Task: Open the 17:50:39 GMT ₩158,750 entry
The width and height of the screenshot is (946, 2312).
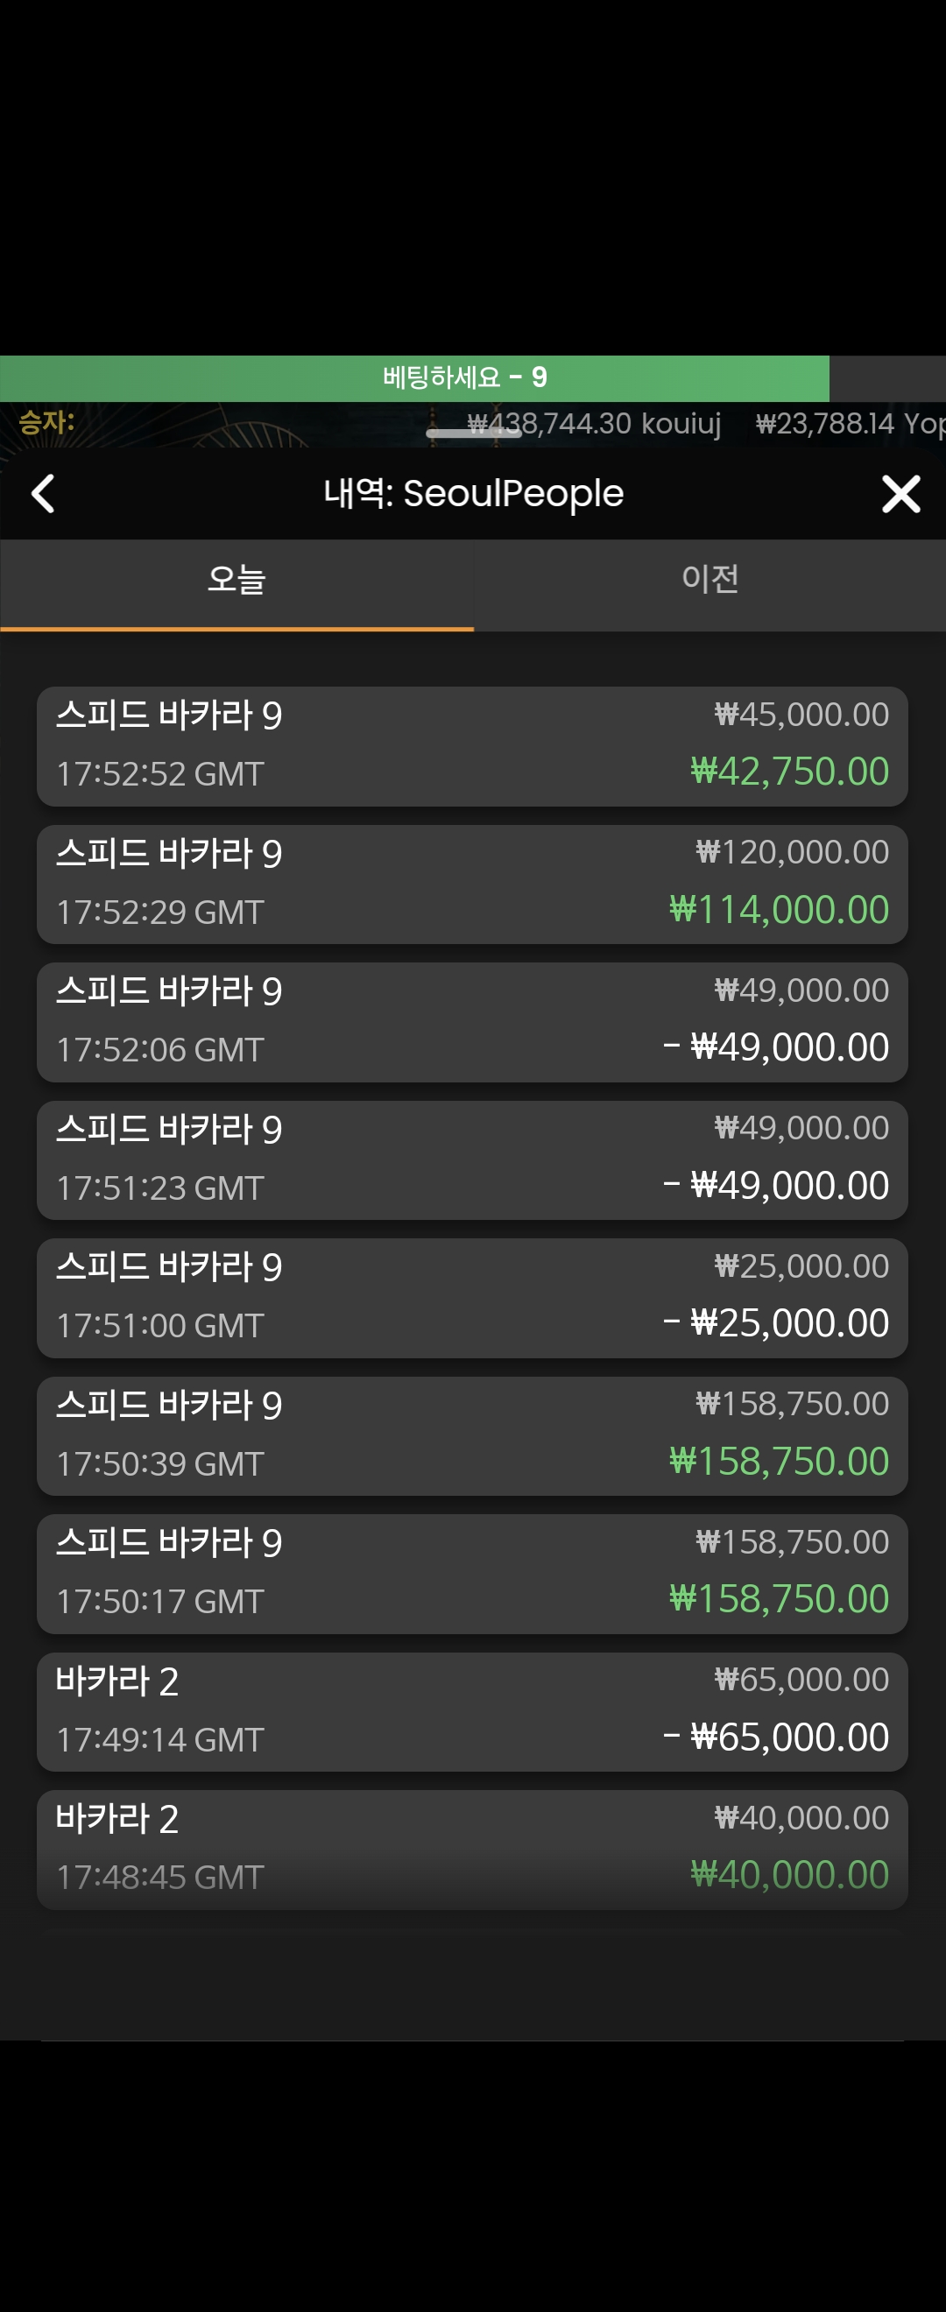Action: 472,1436
